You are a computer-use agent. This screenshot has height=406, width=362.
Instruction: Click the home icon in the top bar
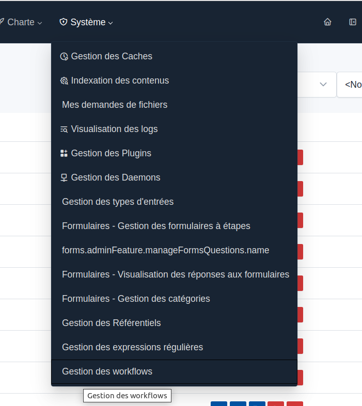pyautogui.click(x=327, y=22)
